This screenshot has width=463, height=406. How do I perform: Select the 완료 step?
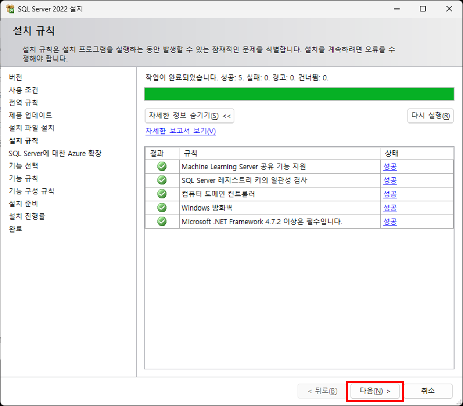(x=15, y=229)
